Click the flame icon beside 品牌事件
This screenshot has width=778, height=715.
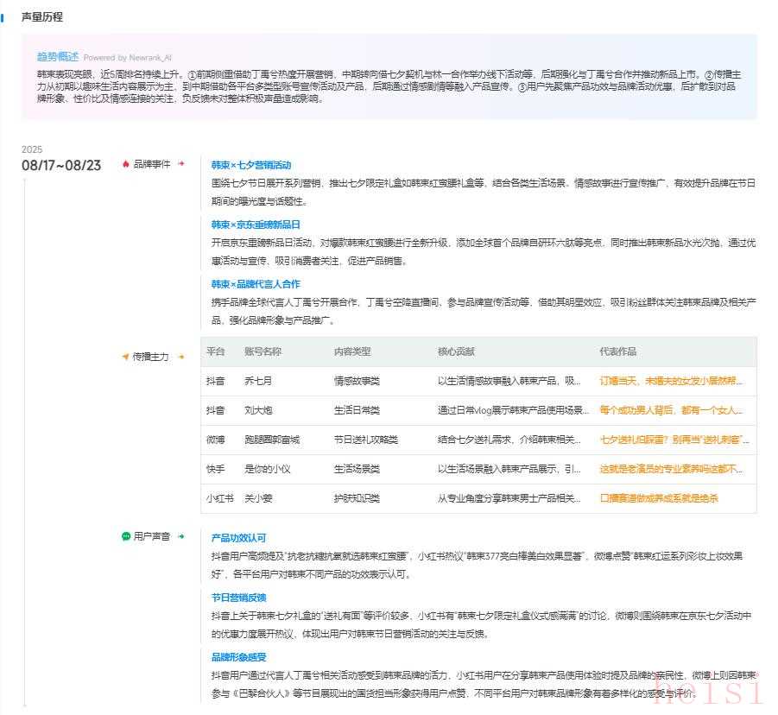[x=126, y=163]
